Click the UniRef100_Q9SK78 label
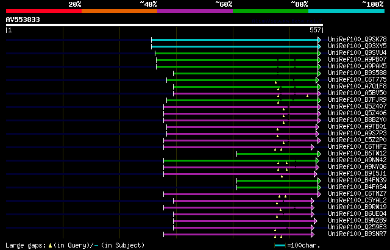The height and width of the screenshot is (250, 390). [357, 39]
